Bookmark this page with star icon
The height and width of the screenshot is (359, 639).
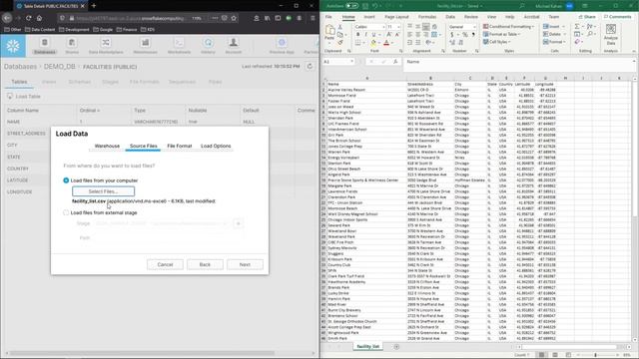234,18
